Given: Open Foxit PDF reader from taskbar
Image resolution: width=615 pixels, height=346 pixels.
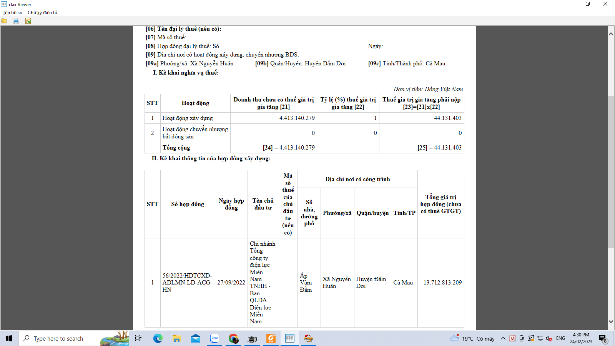Looking at the screenshot, I should pyautogui.click(x=271, y=338).
